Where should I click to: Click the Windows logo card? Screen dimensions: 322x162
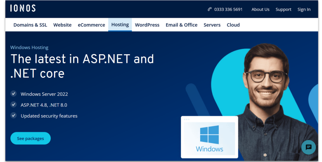[x=209, y=137]
